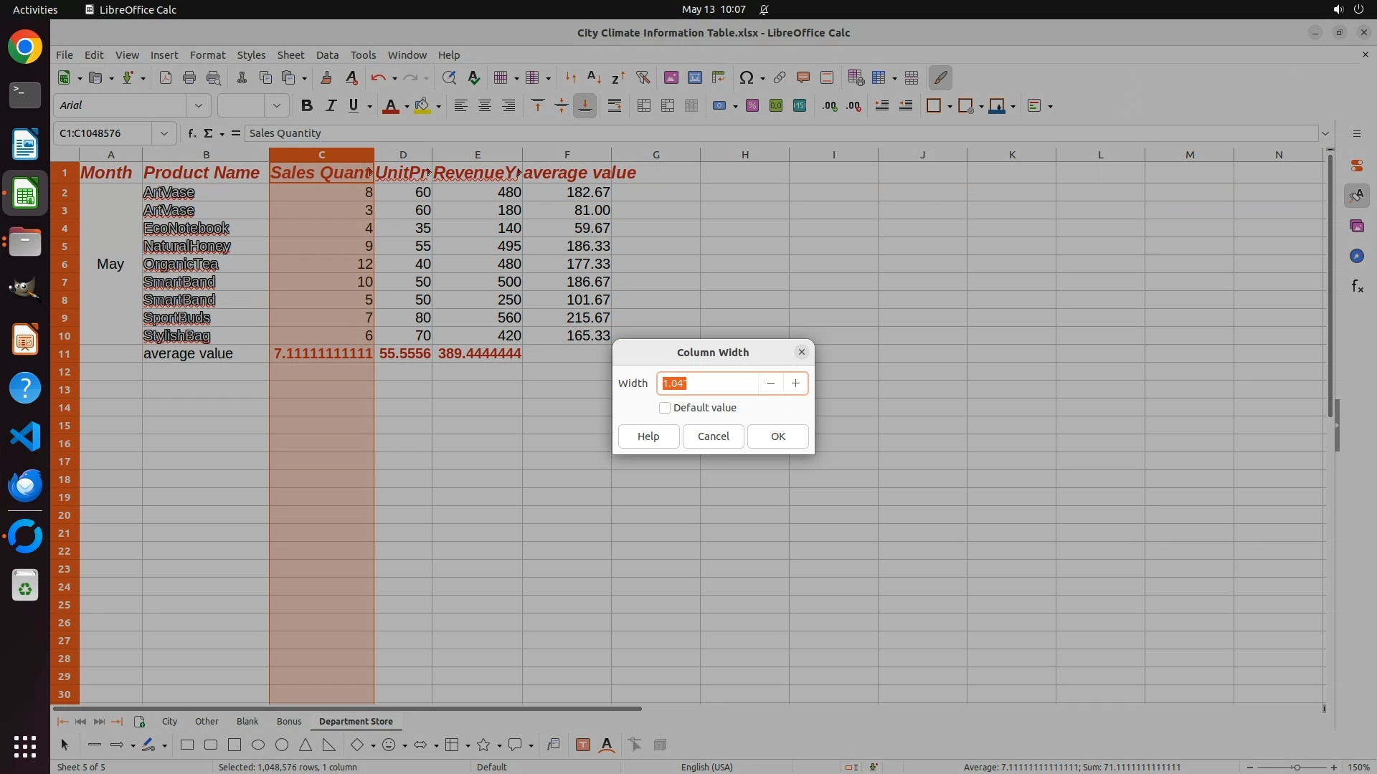
Task: Toggle Align Bottom vertical alignment
Action: [x=585, y=106]
